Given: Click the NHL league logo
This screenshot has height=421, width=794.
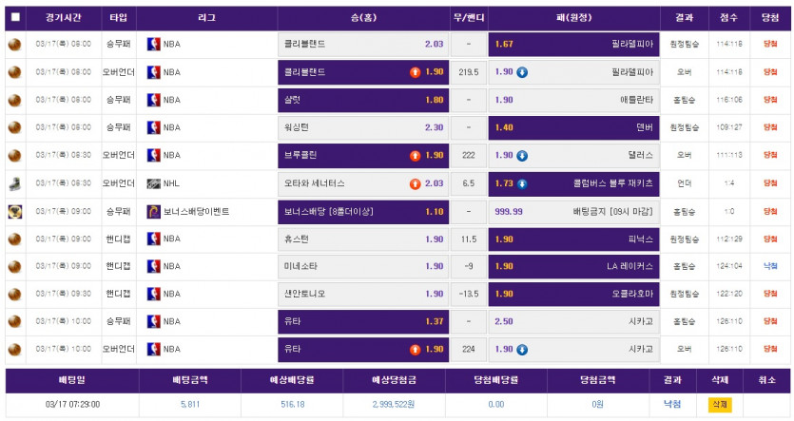Looking at the screenshot, I should pos(154,183).
